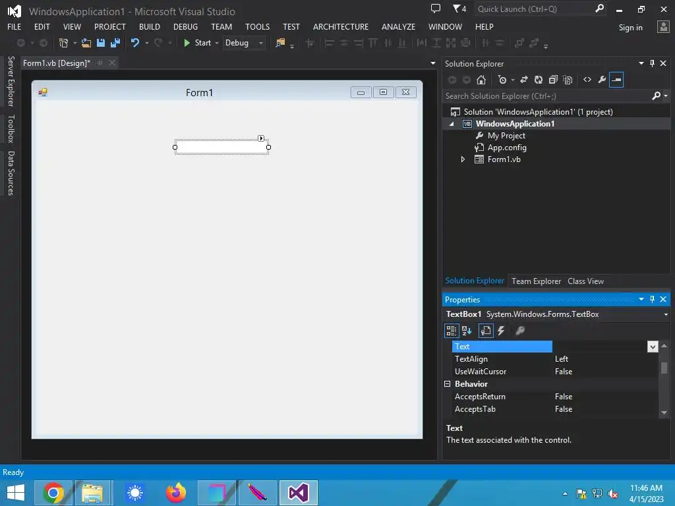
Task: Click the green Start debugging button
Action: pyautogui.click(x=187, y=43)
